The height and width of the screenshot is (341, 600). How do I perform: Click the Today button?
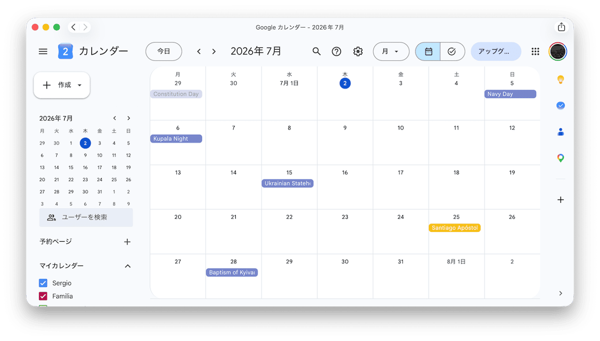[x=164, y=51]
